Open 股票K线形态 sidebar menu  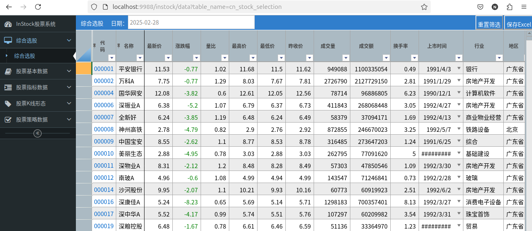pos(38,104)
